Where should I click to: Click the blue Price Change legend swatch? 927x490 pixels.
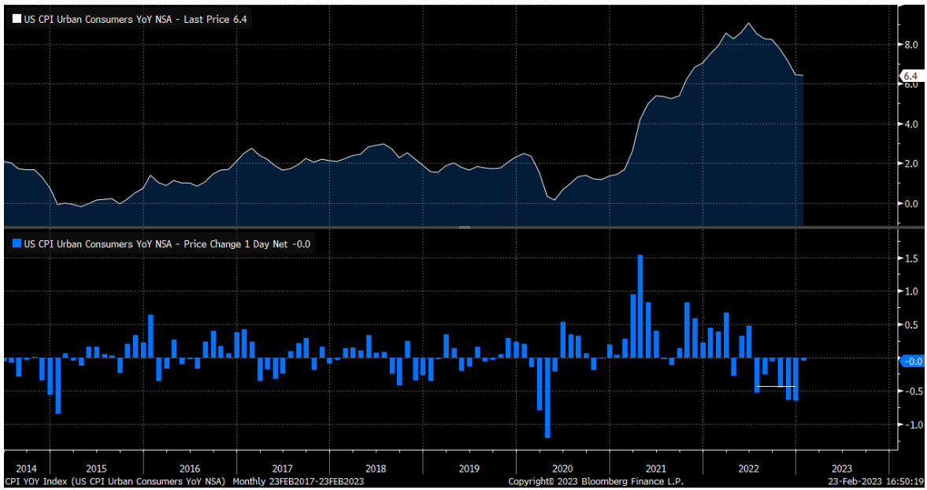pyautogui.click(x=17, y=243)
